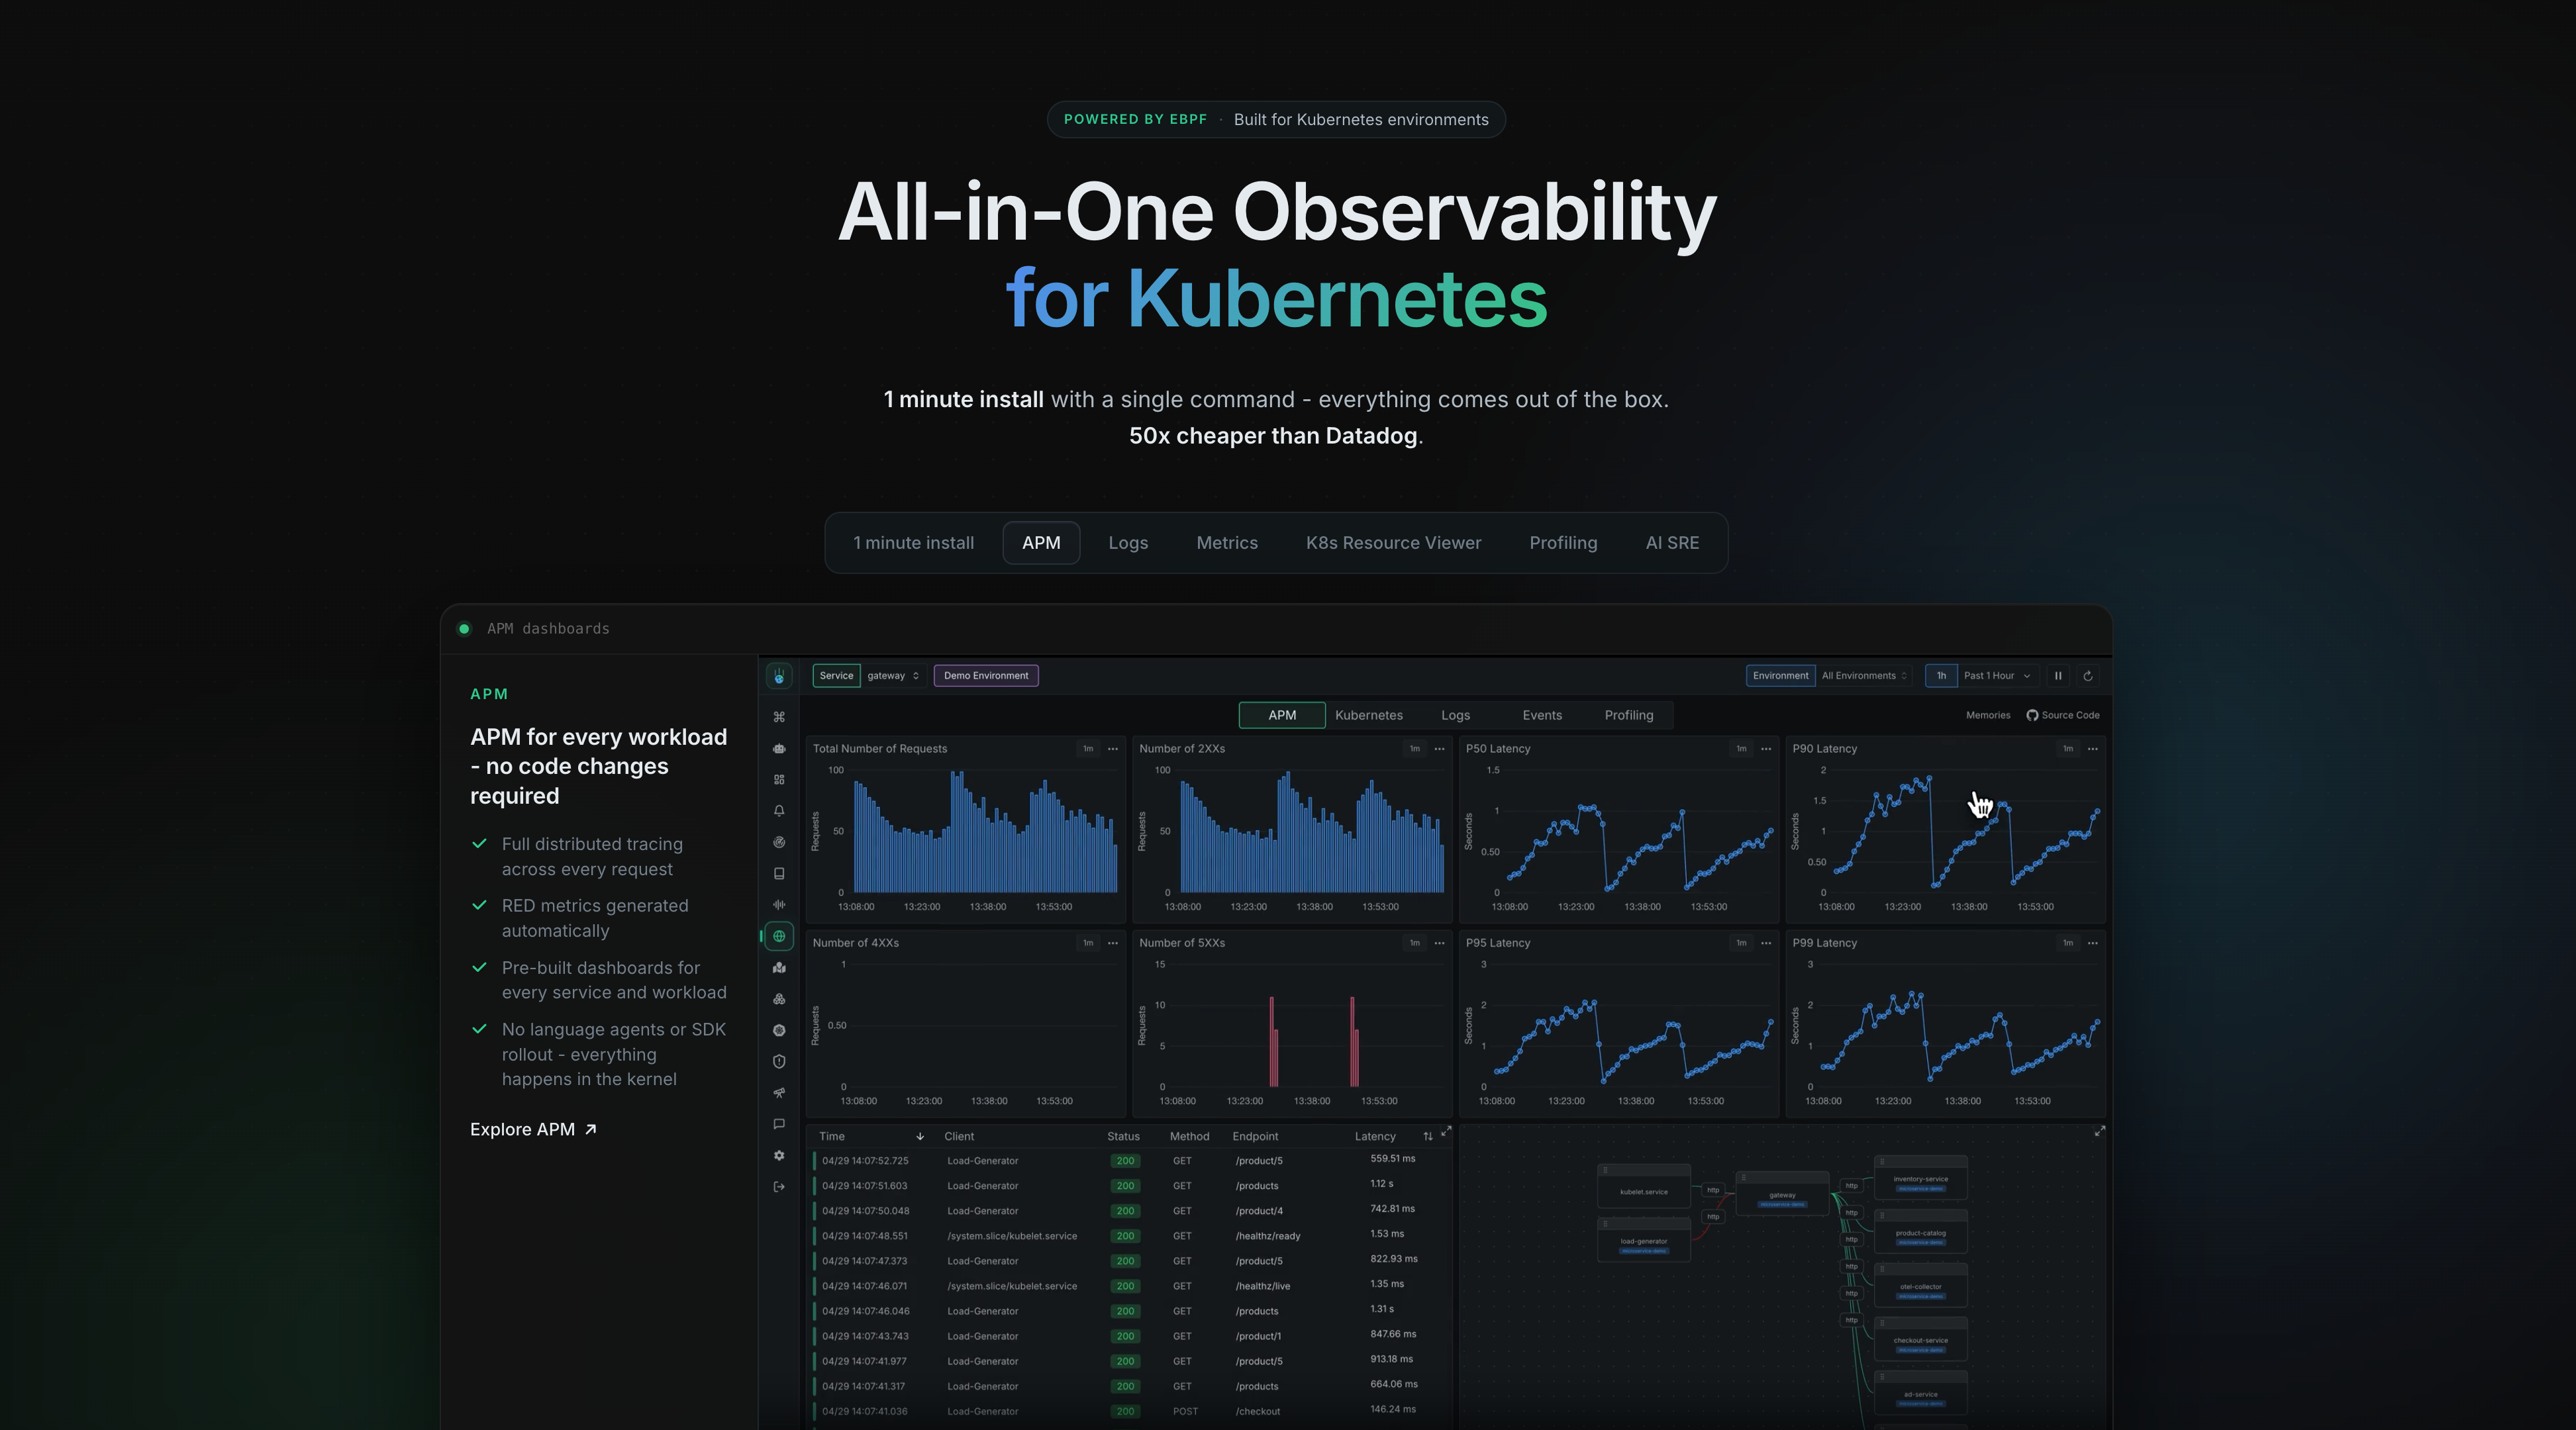
Task: Open options menu for P95 Latency
Action: pos(1766,943)
